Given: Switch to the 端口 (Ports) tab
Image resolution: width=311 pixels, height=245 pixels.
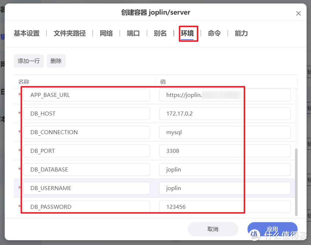Looking at the screenshot, I should [133, 33].
